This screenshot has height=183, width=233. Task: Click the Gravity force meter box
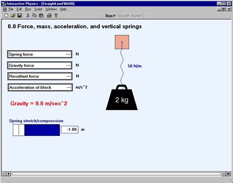(40, 65)
